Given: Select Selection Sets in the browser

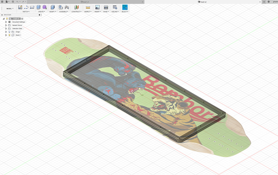Looking at the screenshot, I should click(x=17, y=29).
